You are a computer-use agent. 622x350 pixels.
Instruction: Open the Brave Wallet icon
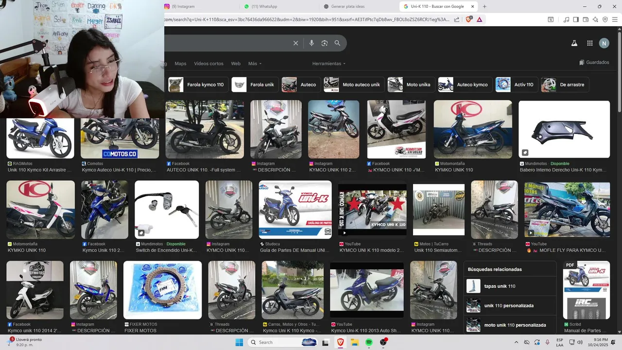(586, 19)
